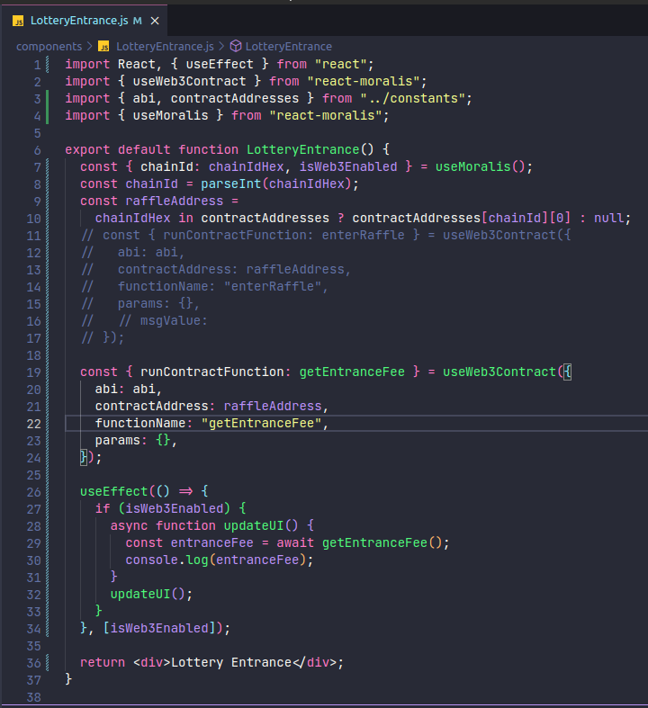This screenshot has width=648, height=708.
Task: Click the 'M' modified indicator on the tab
Action: pyautogui.click(x=138, y=21)
